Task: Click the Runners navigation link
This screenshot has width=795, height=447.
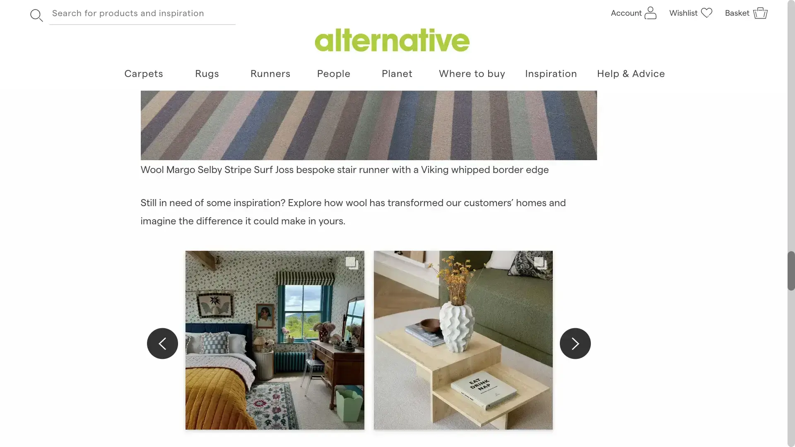Action: [270, 73]
